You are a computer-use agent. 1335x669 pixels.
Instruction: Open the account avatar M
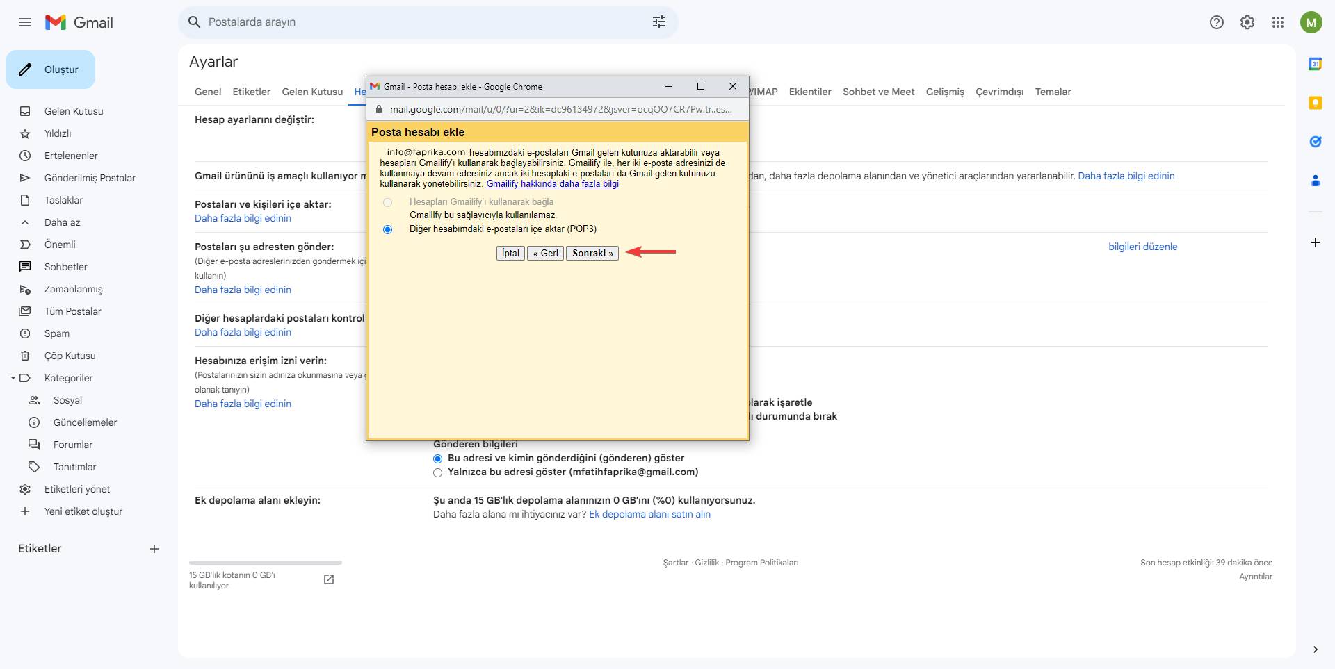1311,22
